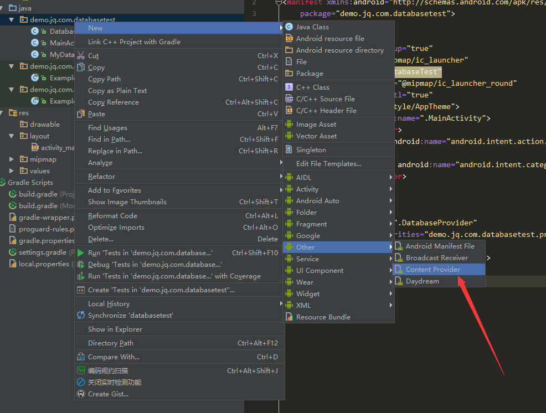Viewport: 546px width, 413px height.
Task: Click ".MainActivity" text in manifest editor
Action: coord(453,118)
